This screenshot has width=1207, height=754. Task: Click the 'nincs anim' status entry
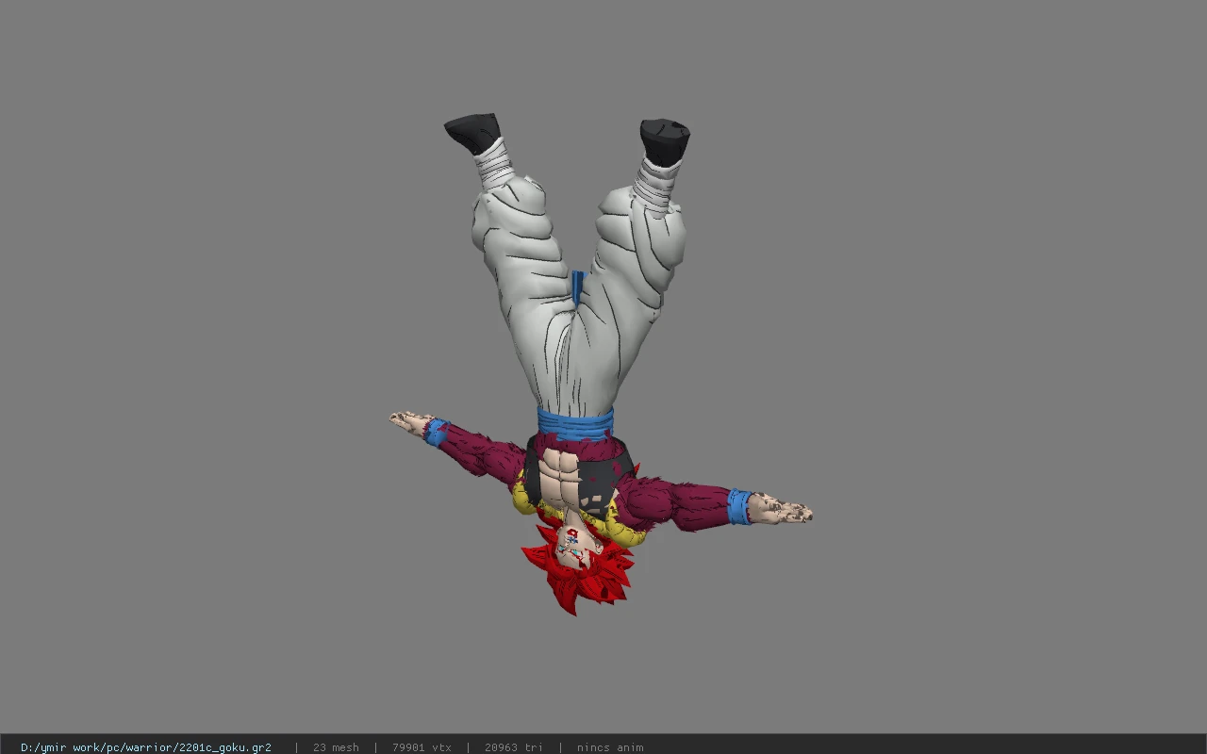(610, 747)
